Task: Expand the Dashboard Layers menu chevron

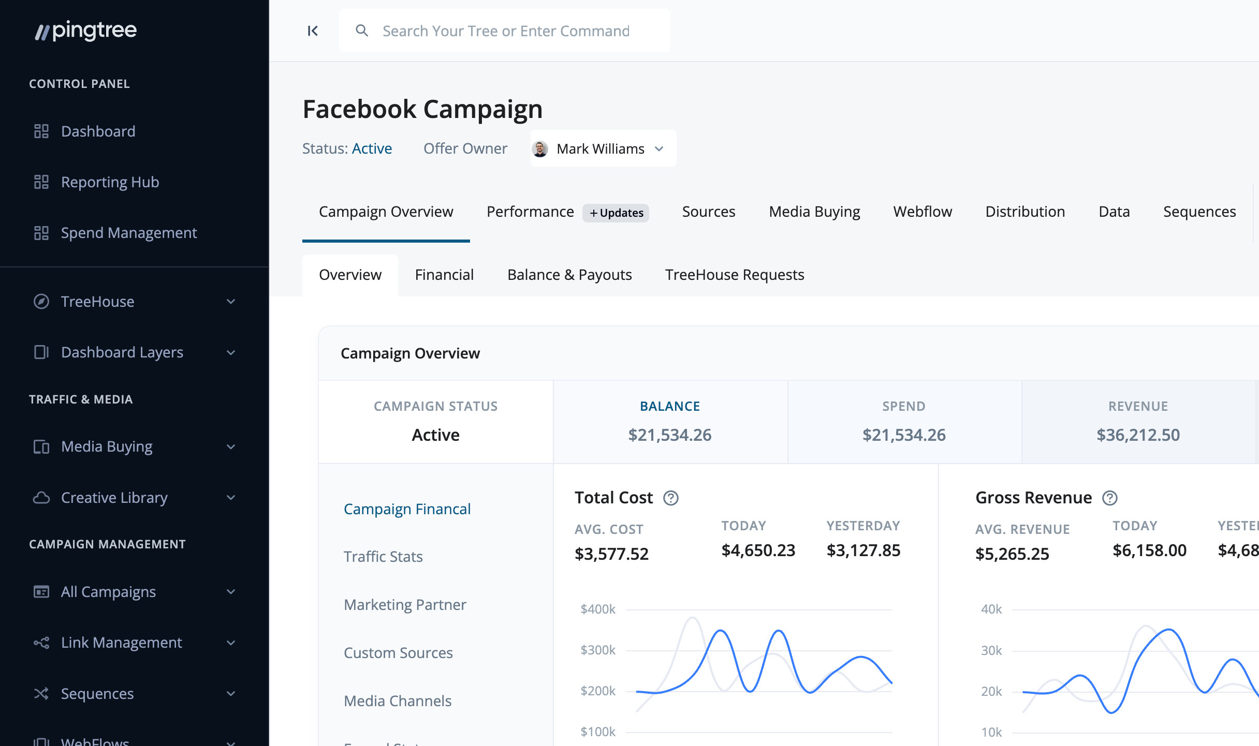Action: click(231, 353)
